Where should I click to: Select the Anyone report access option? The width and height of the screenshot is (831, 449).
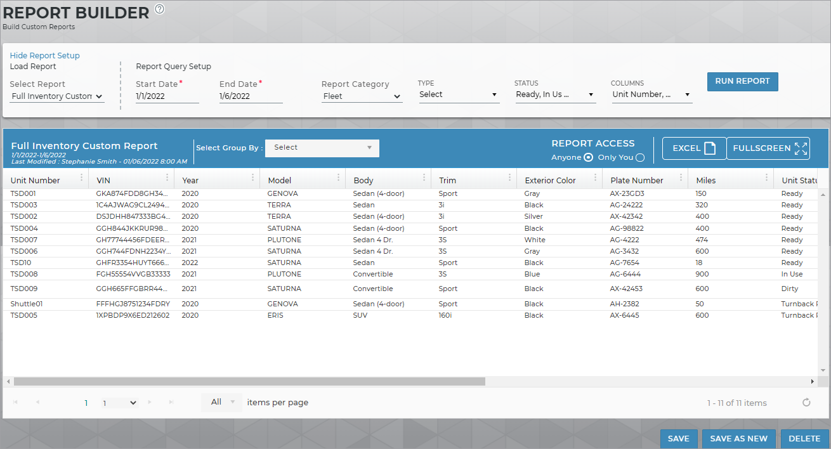click(588, 157)
